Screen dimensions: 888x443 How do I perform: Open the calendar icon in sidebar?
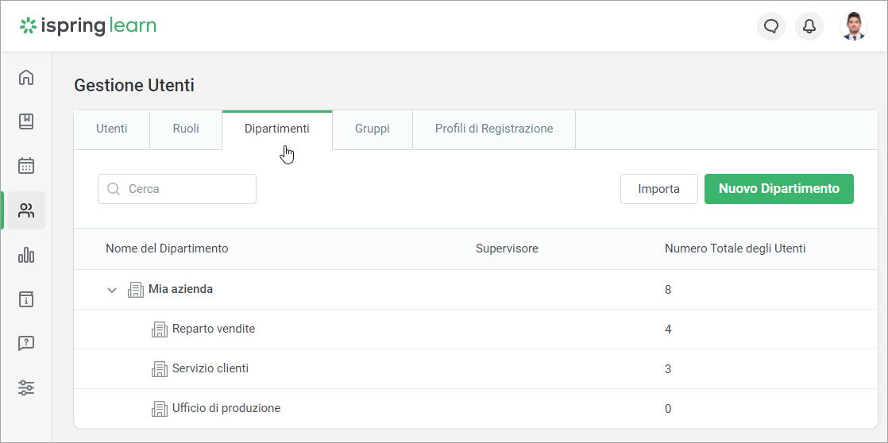point(26,166)
